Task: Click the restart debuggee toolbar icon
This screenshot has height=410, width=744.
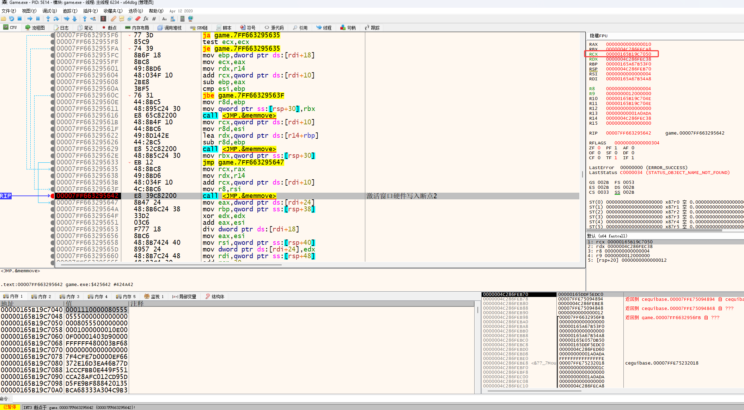Action: (x=12, y=19)
